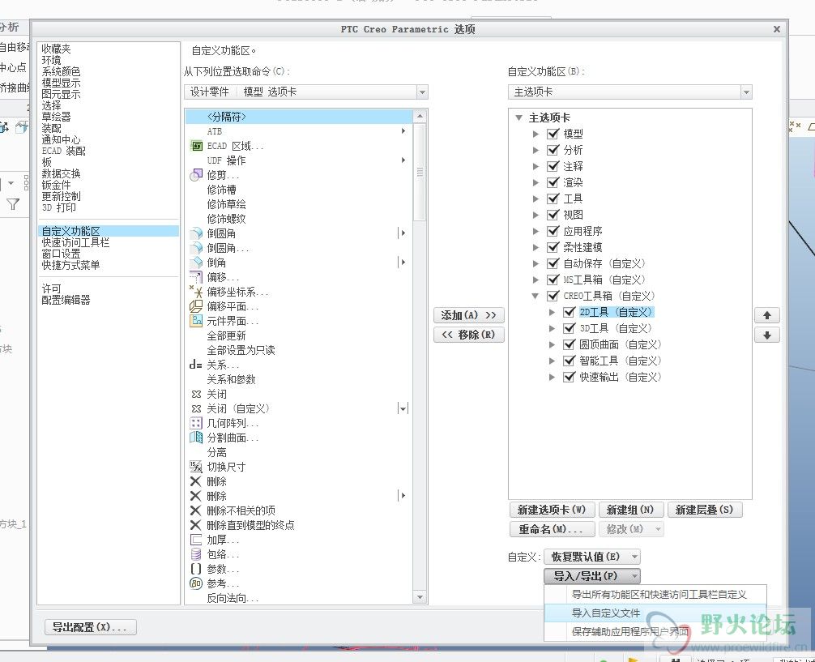Open the 主选项卡 dropdown

point(746,92)
